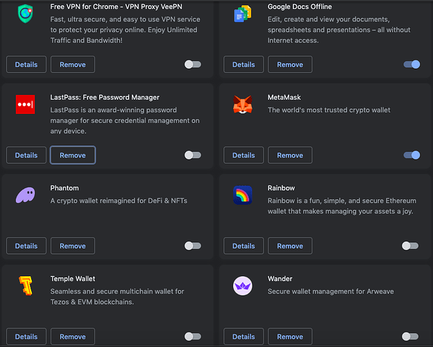The width and height of the screenshot is (433, 347).
Task: Click the 'Temple Wallet' title text
Action: coord(73,278)
